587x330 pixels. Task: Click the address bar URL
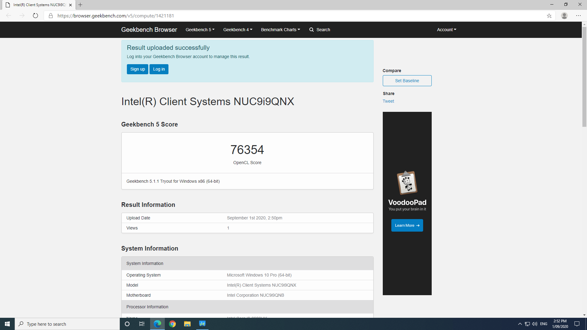coord(116,16)
